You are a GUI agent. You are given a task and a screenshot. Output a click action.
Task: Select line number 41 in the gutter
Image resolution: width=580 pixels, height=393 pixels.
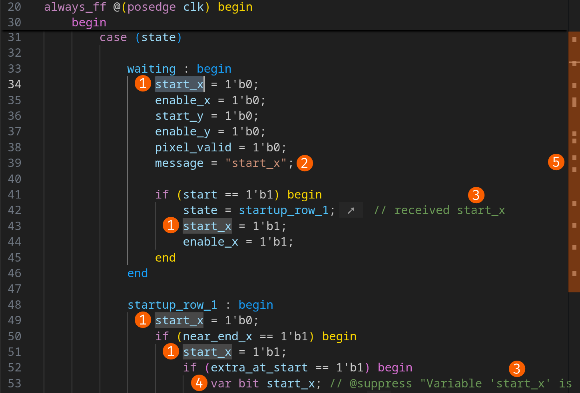[x=14, y=195]
